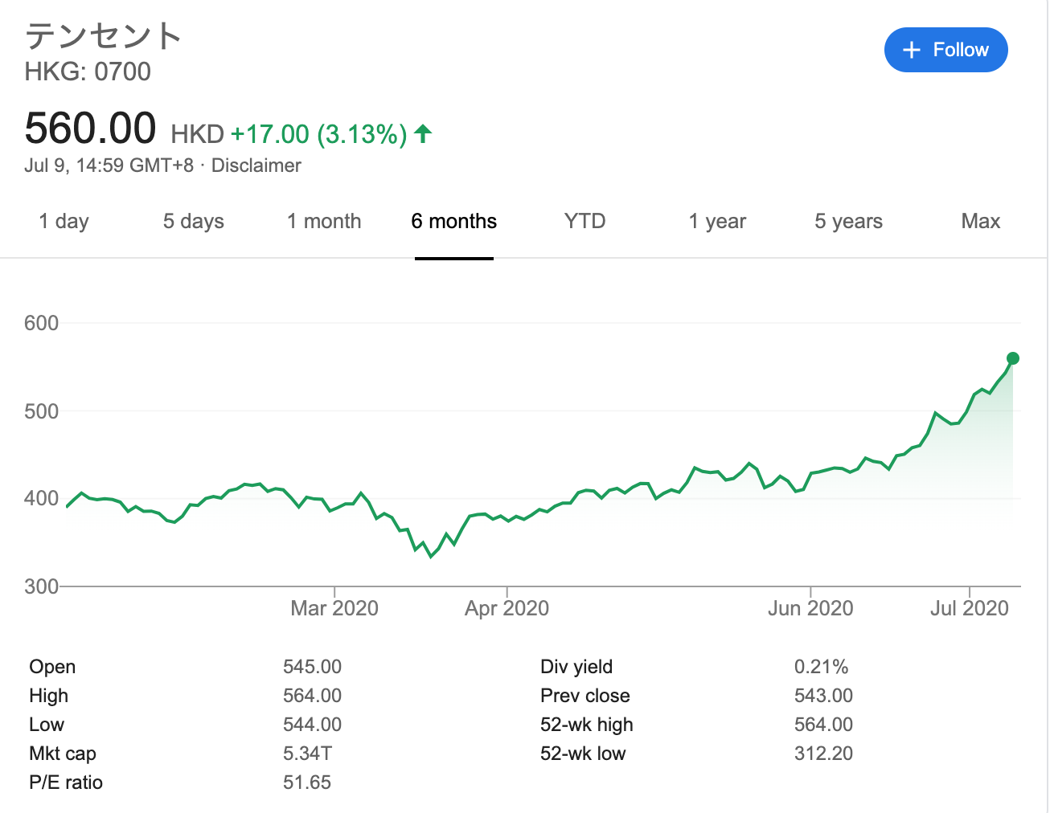Select the 5 days range tab
This screenshot has height=813, width=1050.
193,222
